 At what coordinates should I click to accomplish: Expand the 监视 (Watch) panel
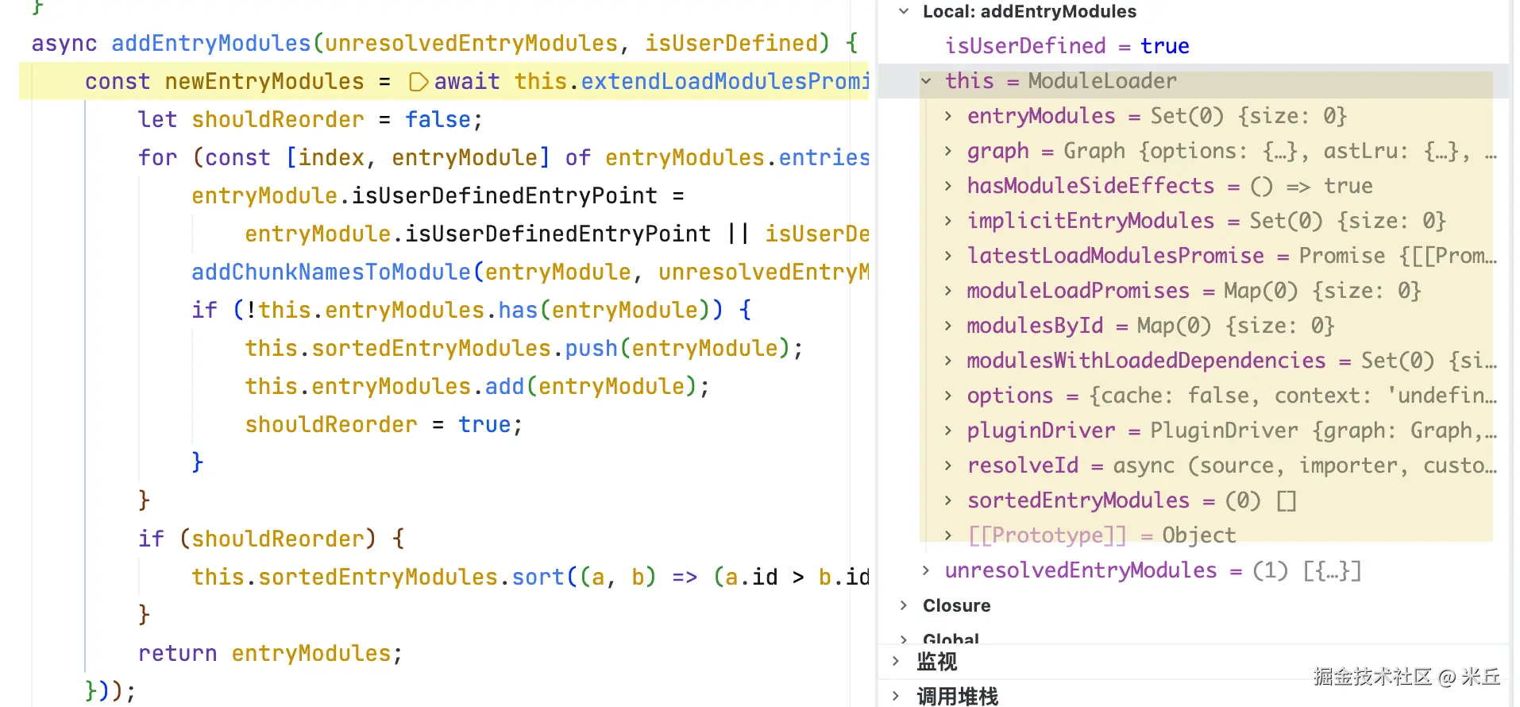coord(896,661)
